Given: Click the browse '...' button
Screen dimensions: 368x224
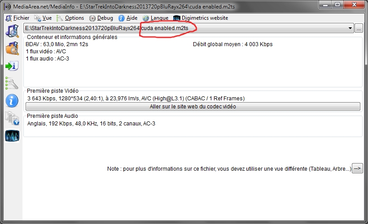Looking at the screenshot, I should pyautogui.click(x=359, y=28).
